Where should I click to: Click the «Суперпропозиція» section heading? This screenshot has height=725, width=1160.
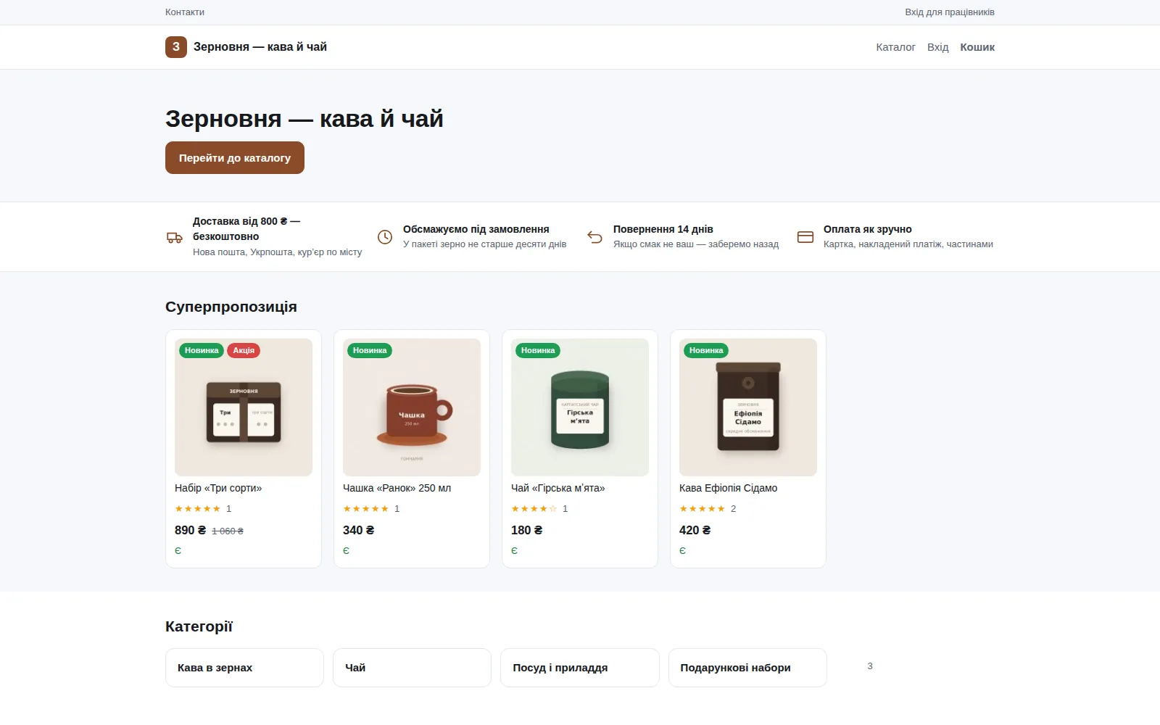pyautogui.click(x=231, y=307)
